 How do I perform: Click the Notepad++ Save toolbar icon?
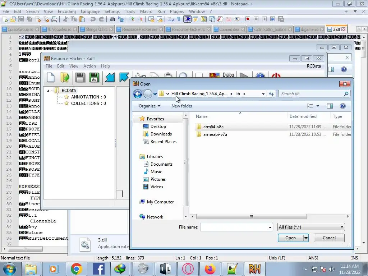pyautogui.click(x=21, y=19)
